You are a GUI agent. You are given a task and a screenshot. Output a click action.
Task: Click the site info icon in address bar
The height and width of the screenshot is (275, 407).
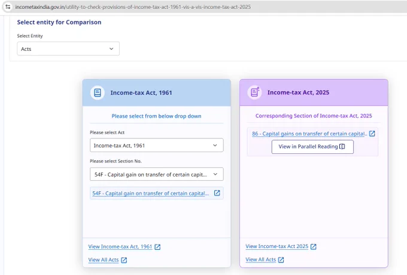[x=8, y=7]
